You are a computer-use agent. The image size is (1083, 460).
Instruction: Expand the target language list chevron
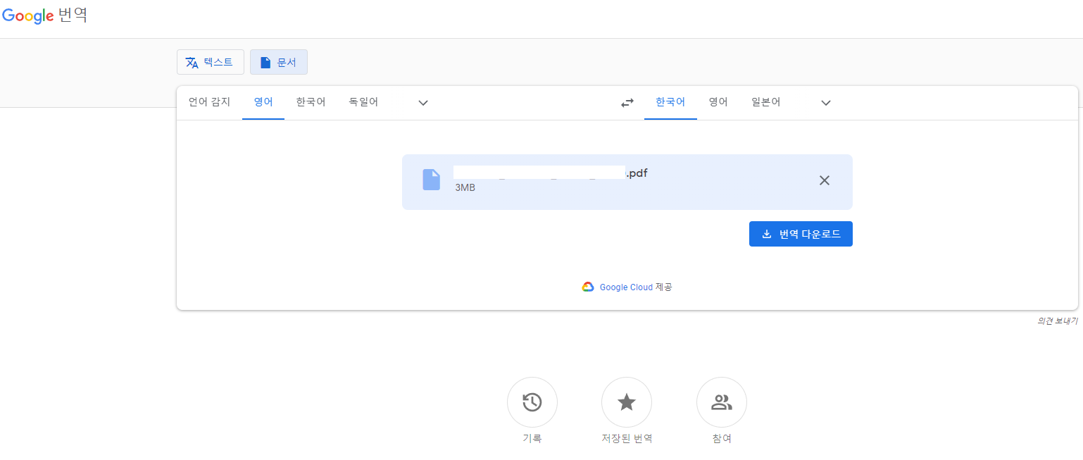[x=826, y=103]
